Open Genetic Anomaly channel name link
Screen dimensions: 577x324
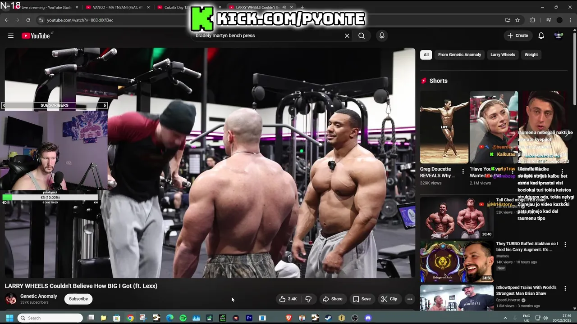pyautogui.click(x=39, y=296)
